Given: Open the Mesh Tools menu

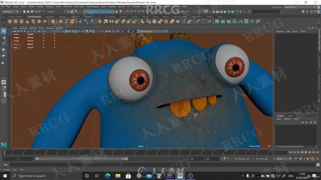Looking at the screenshot, I should point(79,6).
